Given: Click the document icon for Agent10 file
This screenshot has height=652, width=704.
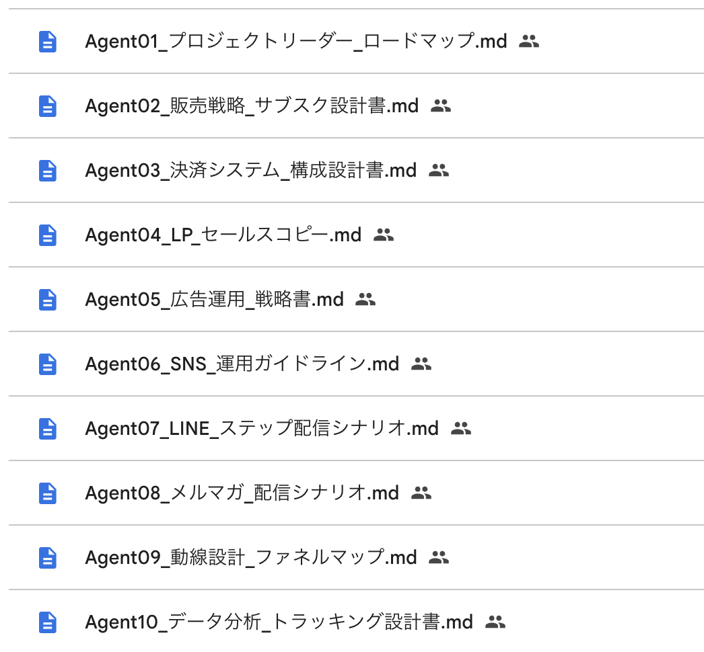Looking at the screenshot, I should tap(48, 622).
